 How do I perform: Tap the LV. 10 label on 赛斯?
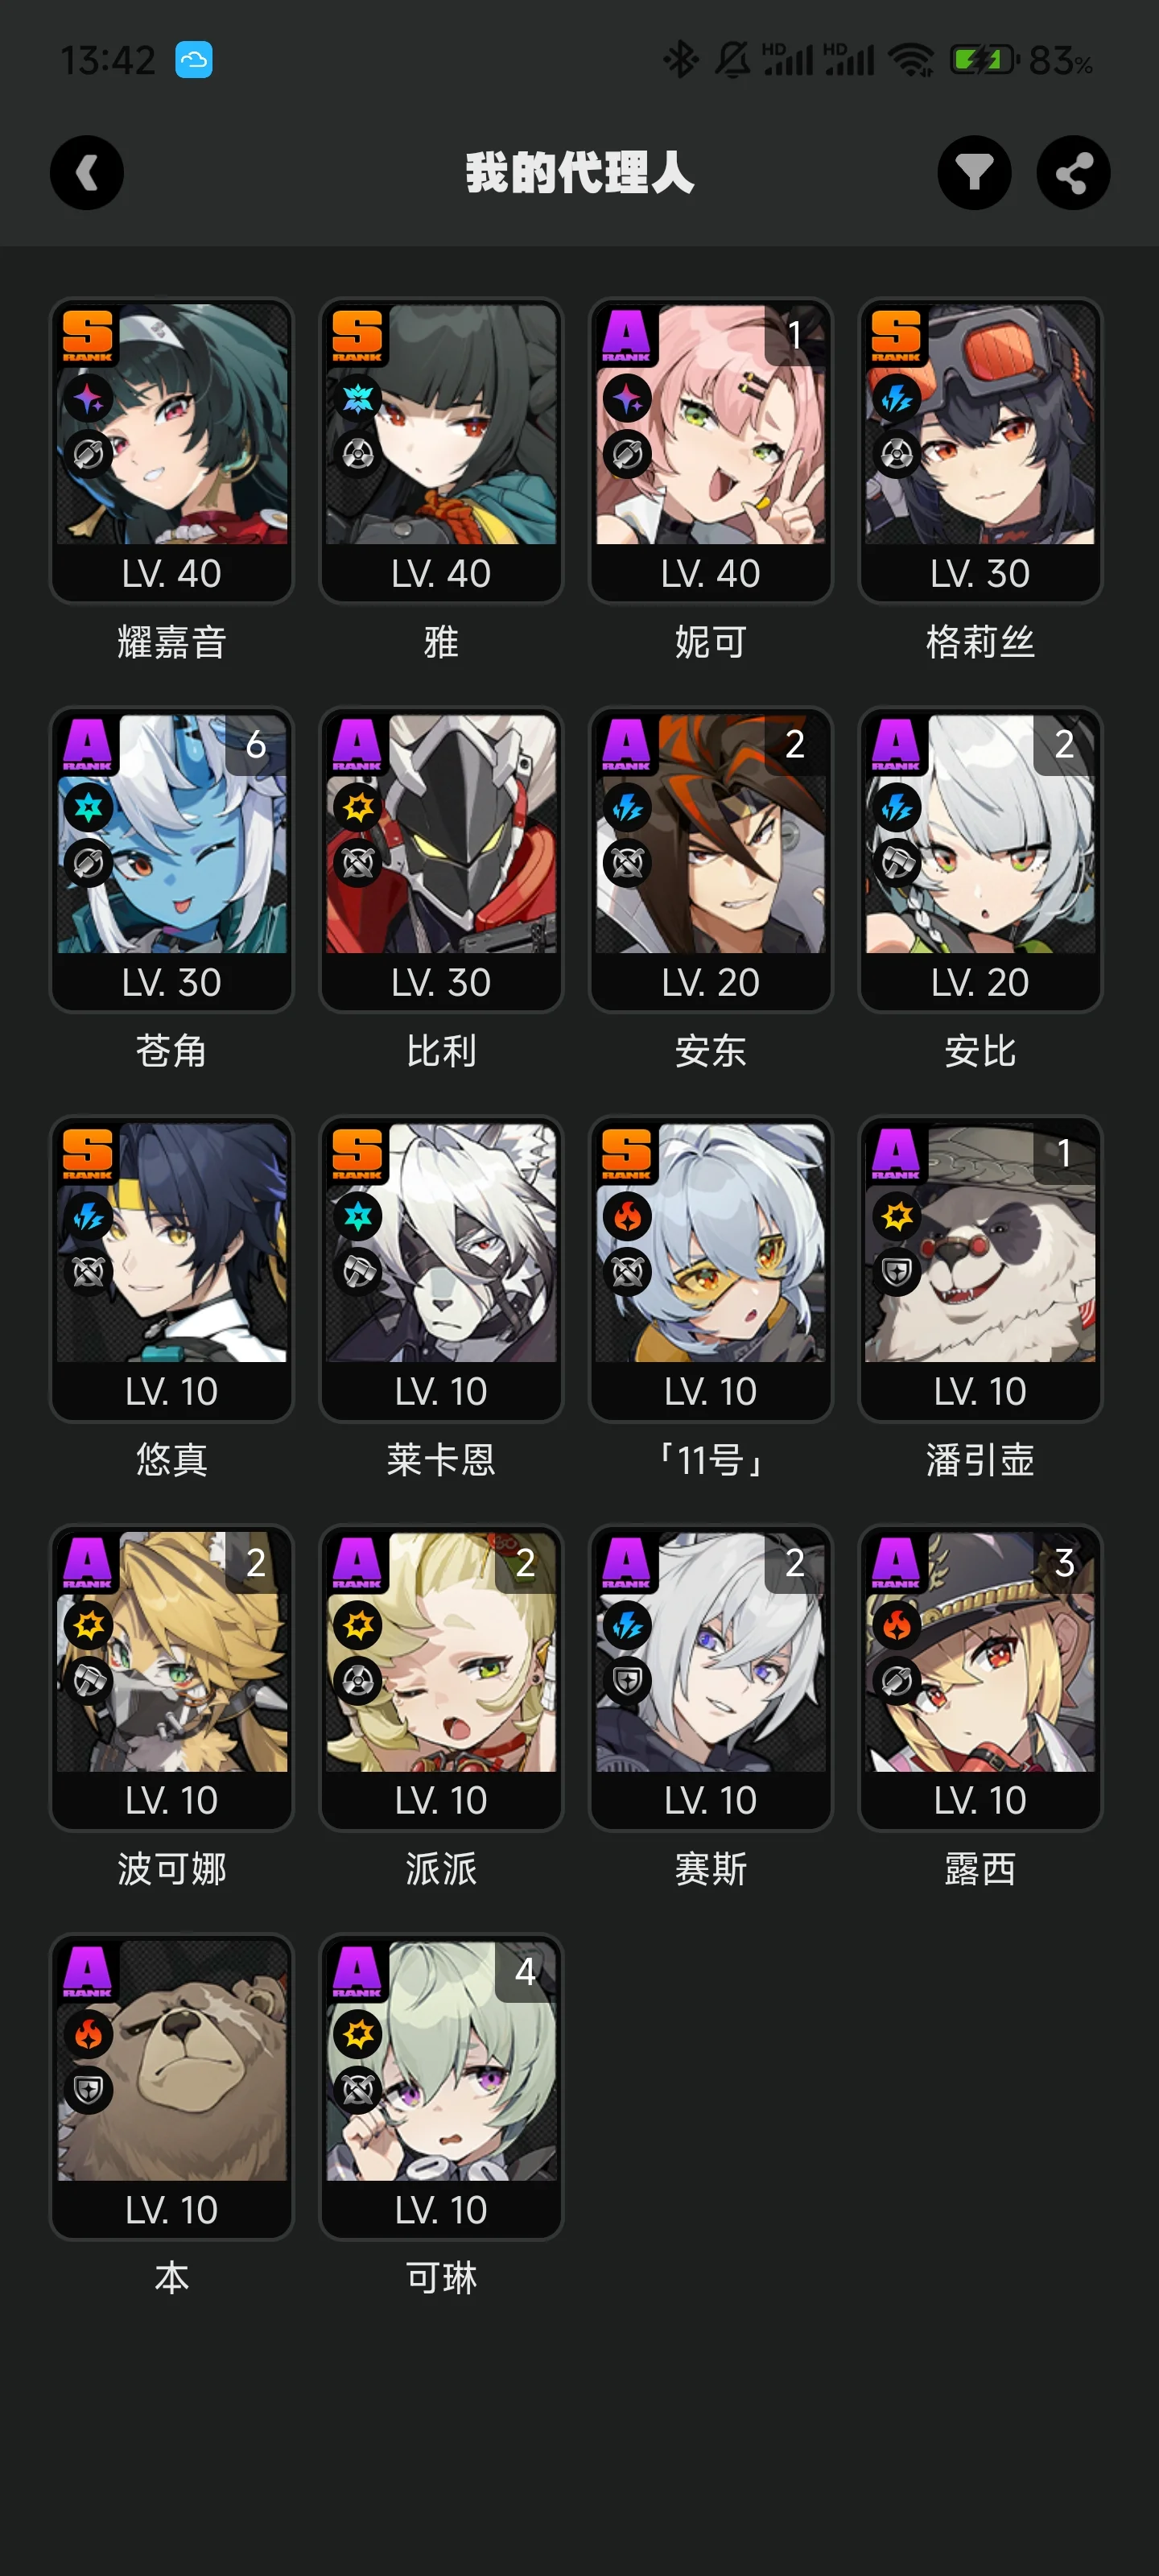pyautogui.click(x=711, y=1800)
